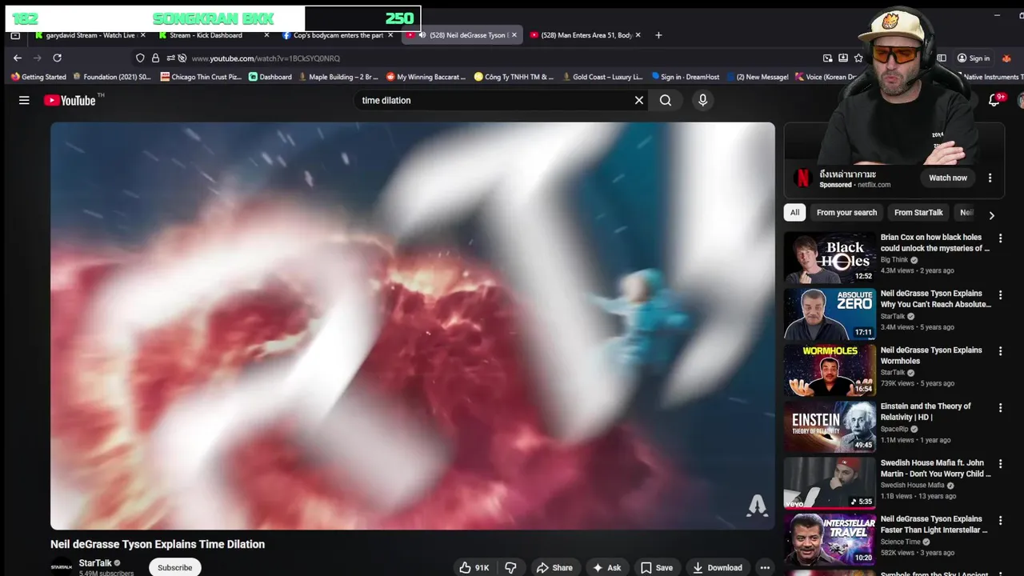Screen dimensions: 1024x576
Task: Open options for Absolute Zero video
Action: [1000, 294]
